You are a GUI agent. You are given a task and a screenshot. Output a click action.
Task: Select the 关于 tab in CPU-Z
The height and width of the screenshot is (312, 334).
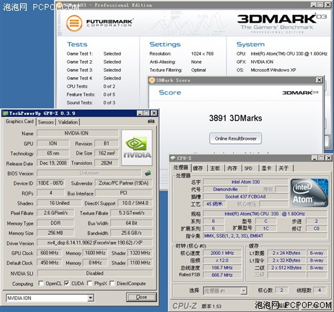click(x=284, y=168)
